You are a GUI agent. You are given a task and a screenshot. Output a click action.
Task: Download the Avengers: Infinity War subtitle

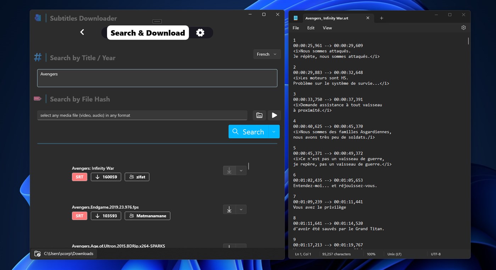point(229,170)
